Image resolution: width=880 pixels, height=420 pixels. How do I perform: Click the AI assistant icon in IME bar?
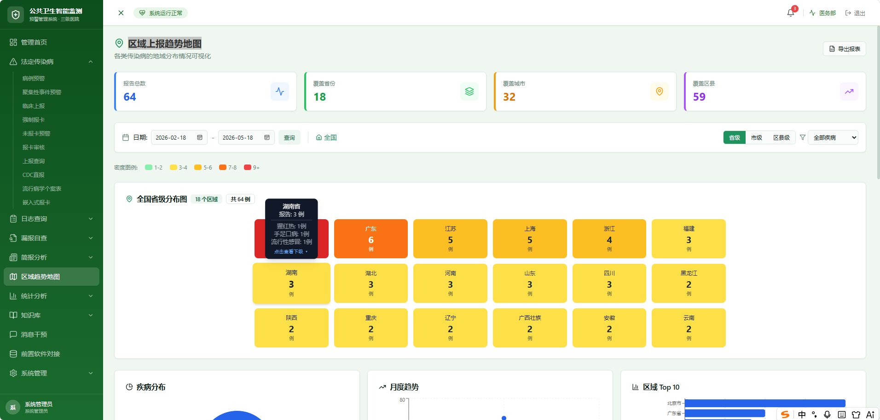click(870, 414)
